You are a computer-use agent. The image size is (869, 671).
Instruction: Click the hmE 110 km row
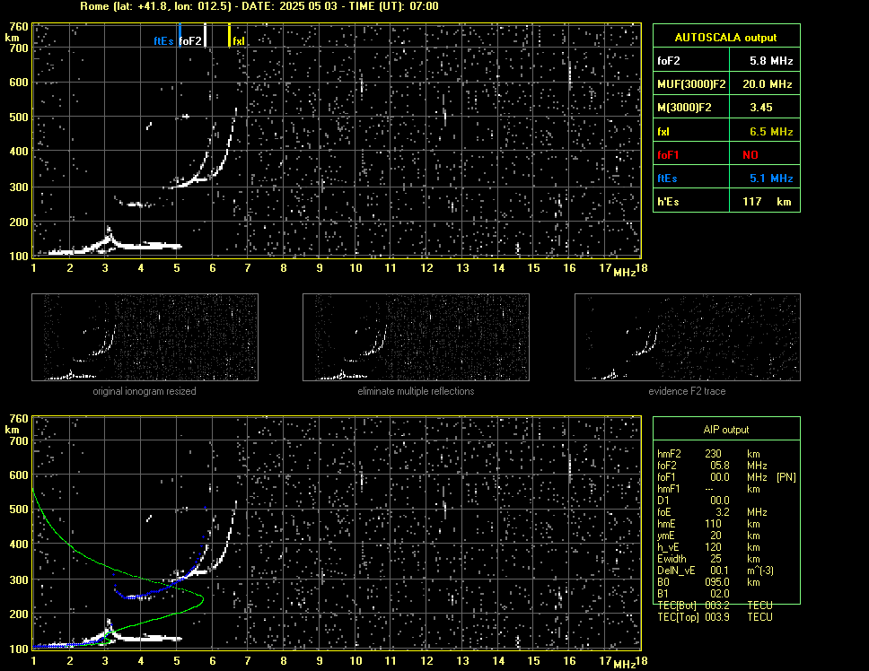(707, 524)
